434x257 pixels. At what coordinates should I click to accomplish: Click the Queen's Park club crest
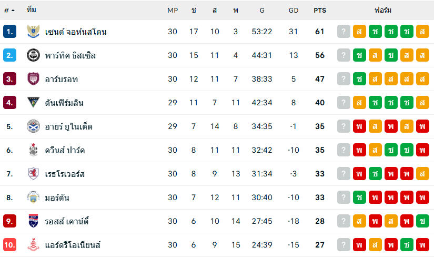(33, 150)
